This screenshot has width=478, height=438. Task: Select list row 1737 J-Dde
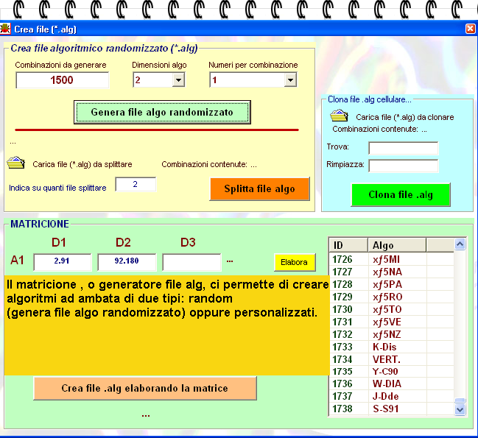pos(391,396)
